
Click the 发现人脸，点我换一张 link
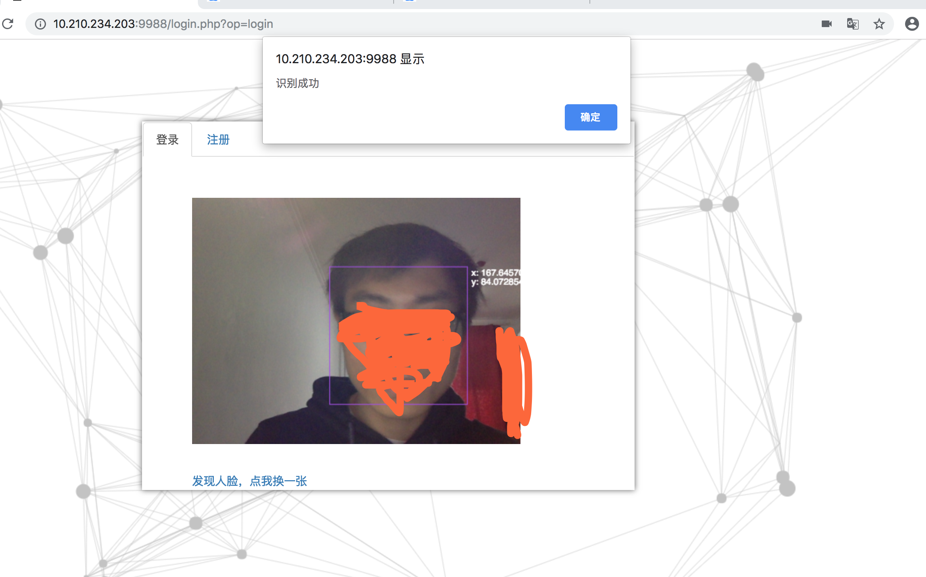[250, 481]
